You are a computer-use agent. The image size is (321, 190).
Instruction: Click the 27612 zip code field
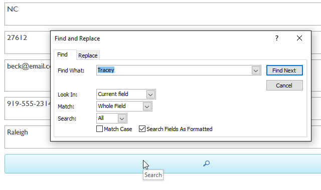tap(28, 42)
